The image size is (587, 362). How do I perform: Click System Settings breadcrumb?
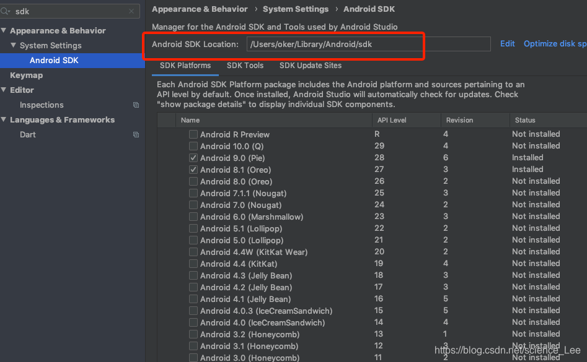tap(296, 9)
